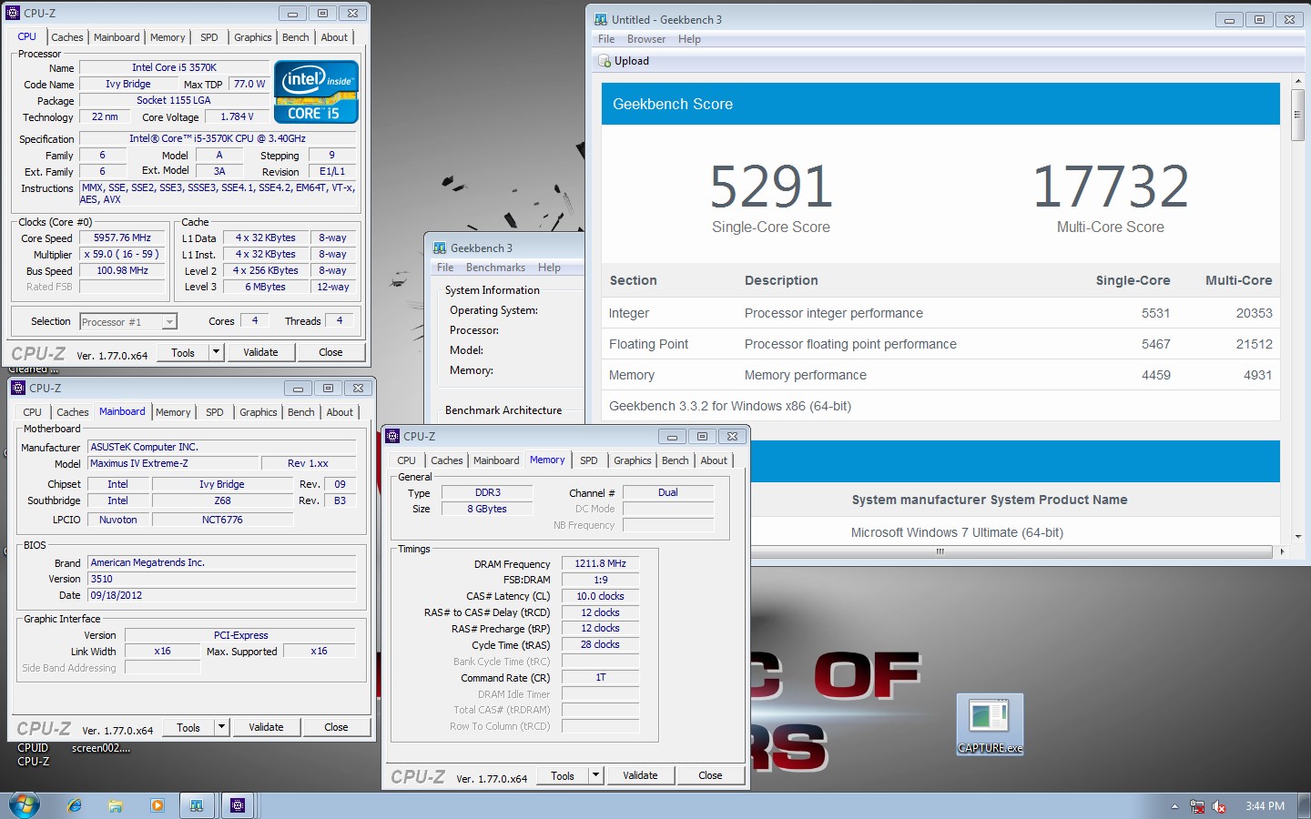Click the Upload icon in Geekbench results window

pyautogui.click(x=605, y=61)
